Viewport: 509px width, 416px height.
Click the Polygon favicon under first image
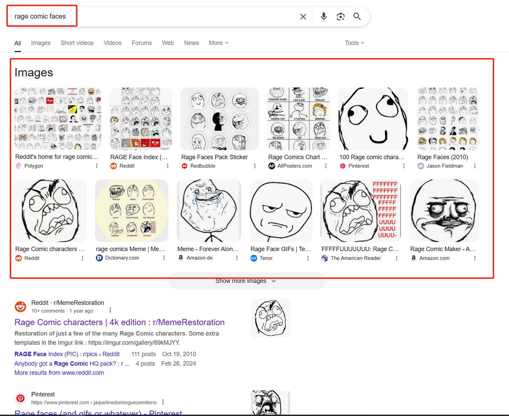pos(18,166)
